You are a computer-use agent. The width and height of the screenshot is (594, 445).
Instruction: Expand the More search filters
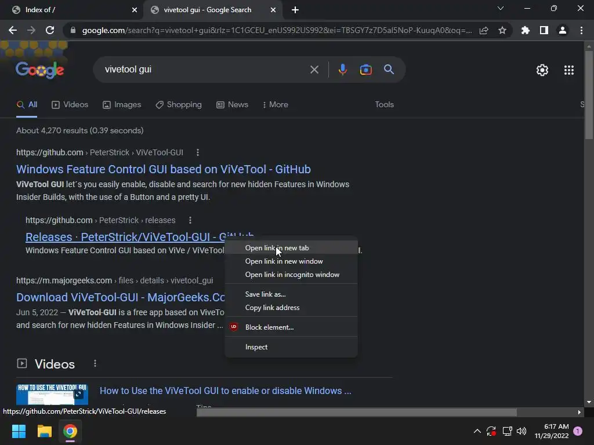point(276,105)
